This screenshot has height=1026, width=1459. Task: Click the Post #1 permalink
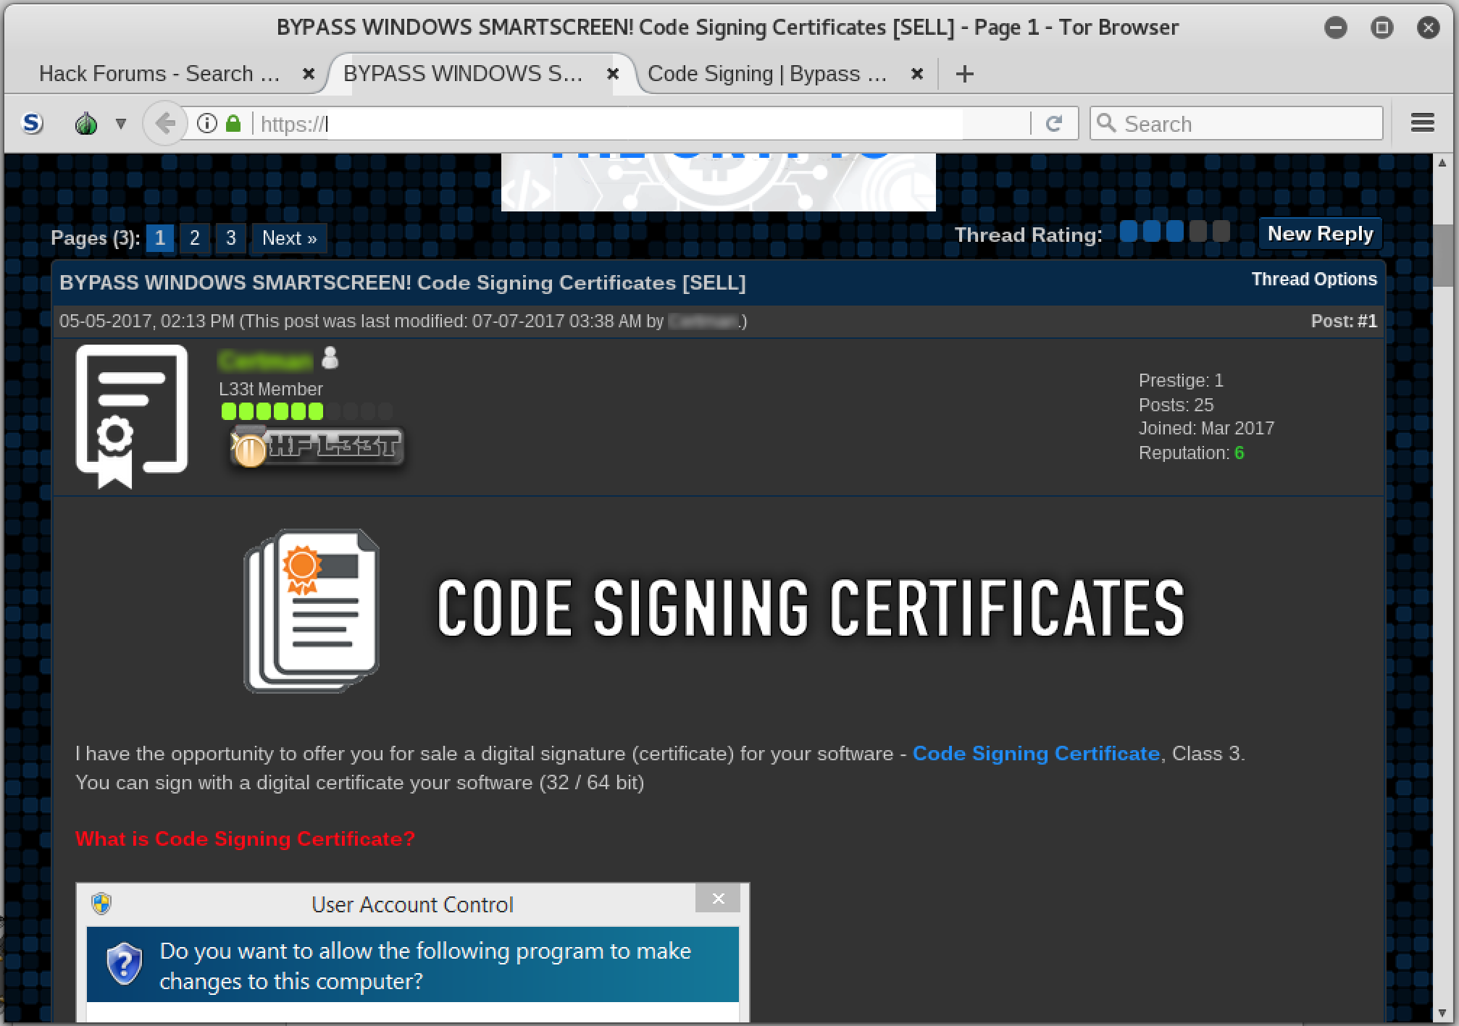click(1367, 321)
